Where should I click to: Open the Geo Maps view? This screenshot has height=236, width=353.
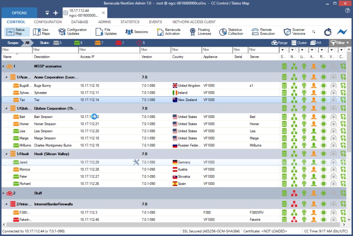coord(40,32)
